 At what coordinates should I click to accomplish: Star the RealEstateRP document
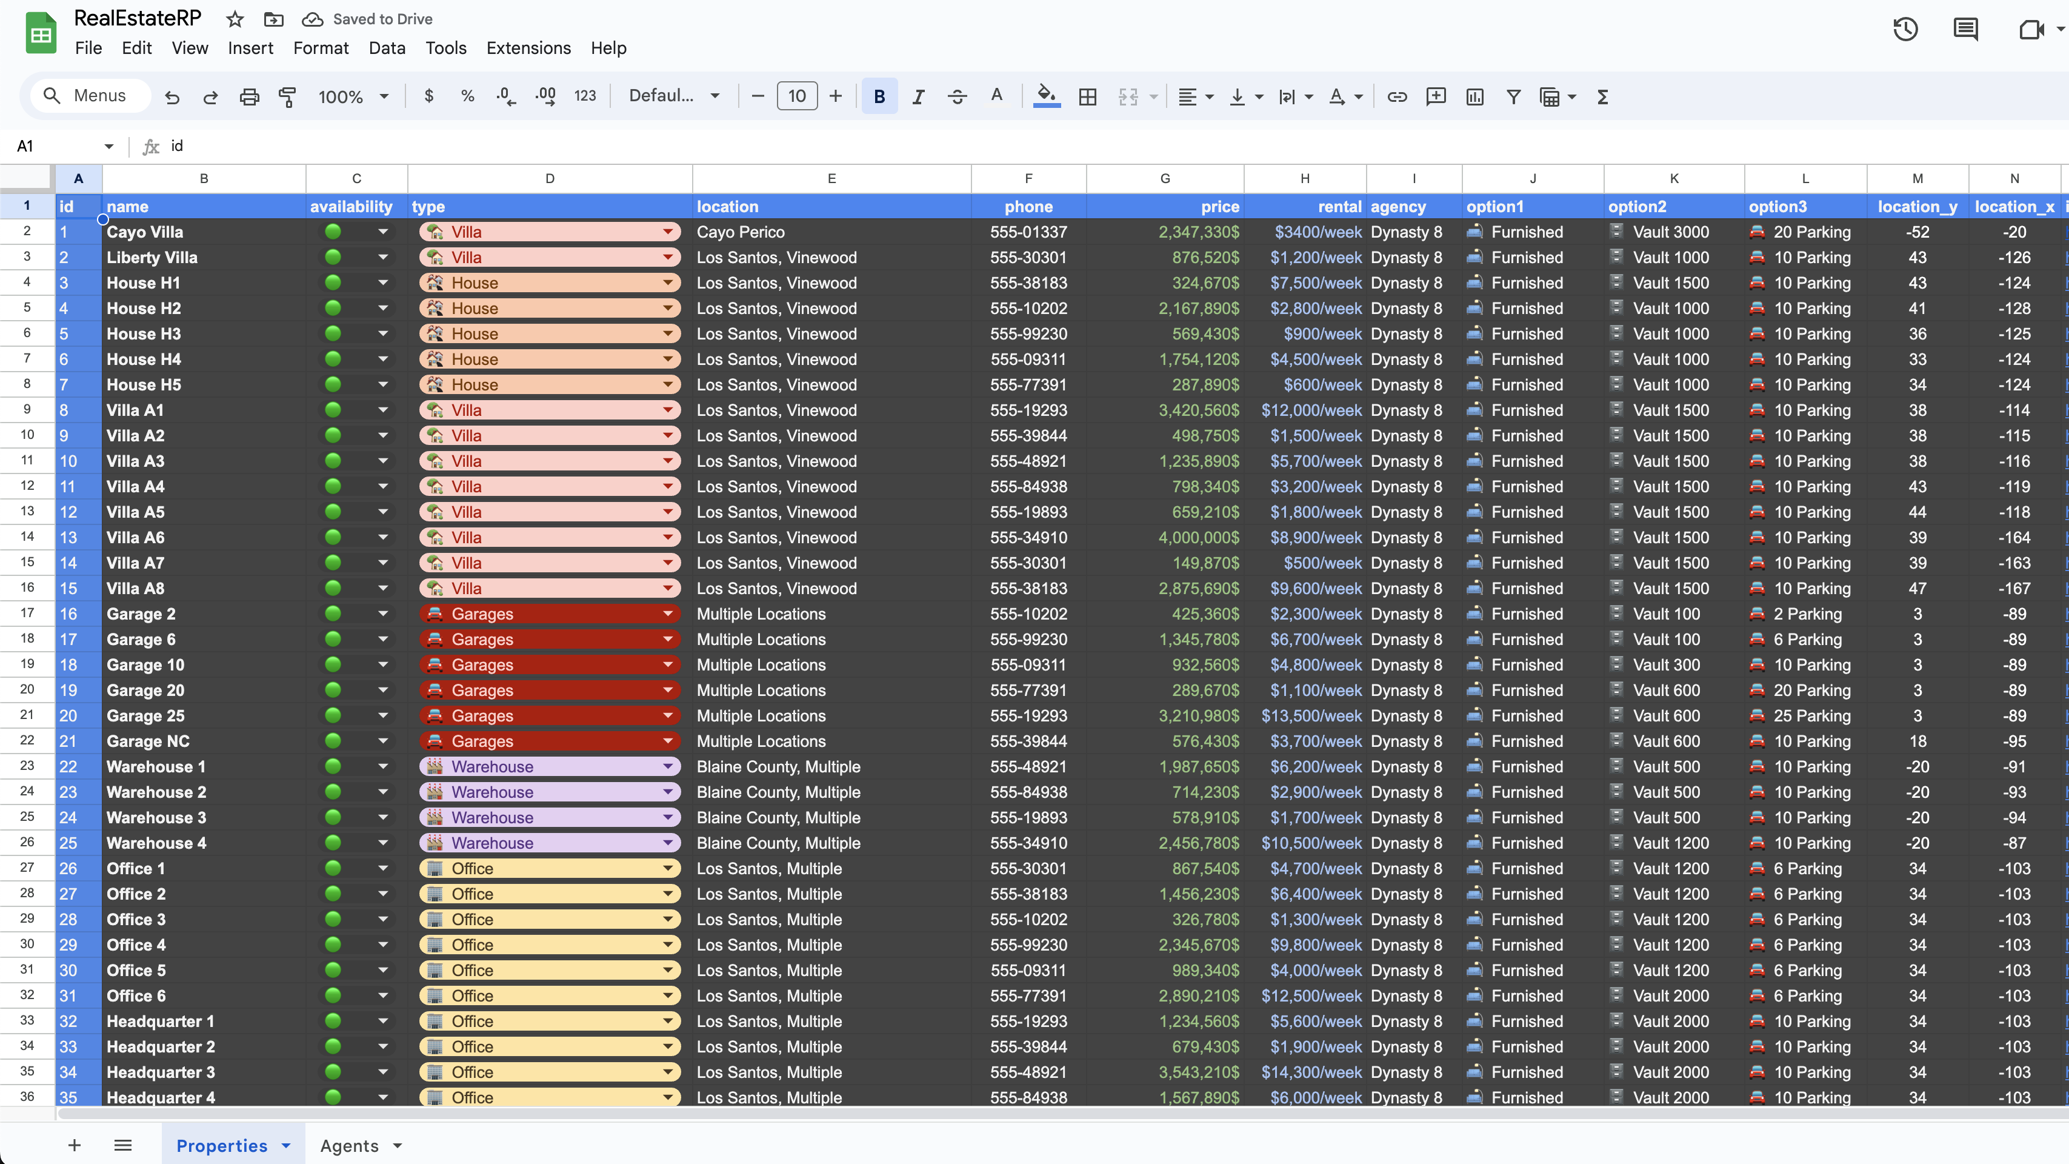pyautogui.click(x=235, y=19)
